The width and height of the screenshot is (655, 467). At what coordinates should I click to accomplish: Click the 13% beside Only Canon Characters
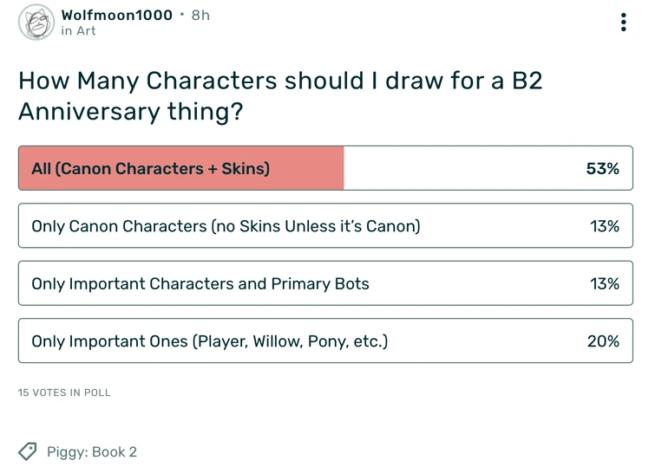[x=604, y=226]
